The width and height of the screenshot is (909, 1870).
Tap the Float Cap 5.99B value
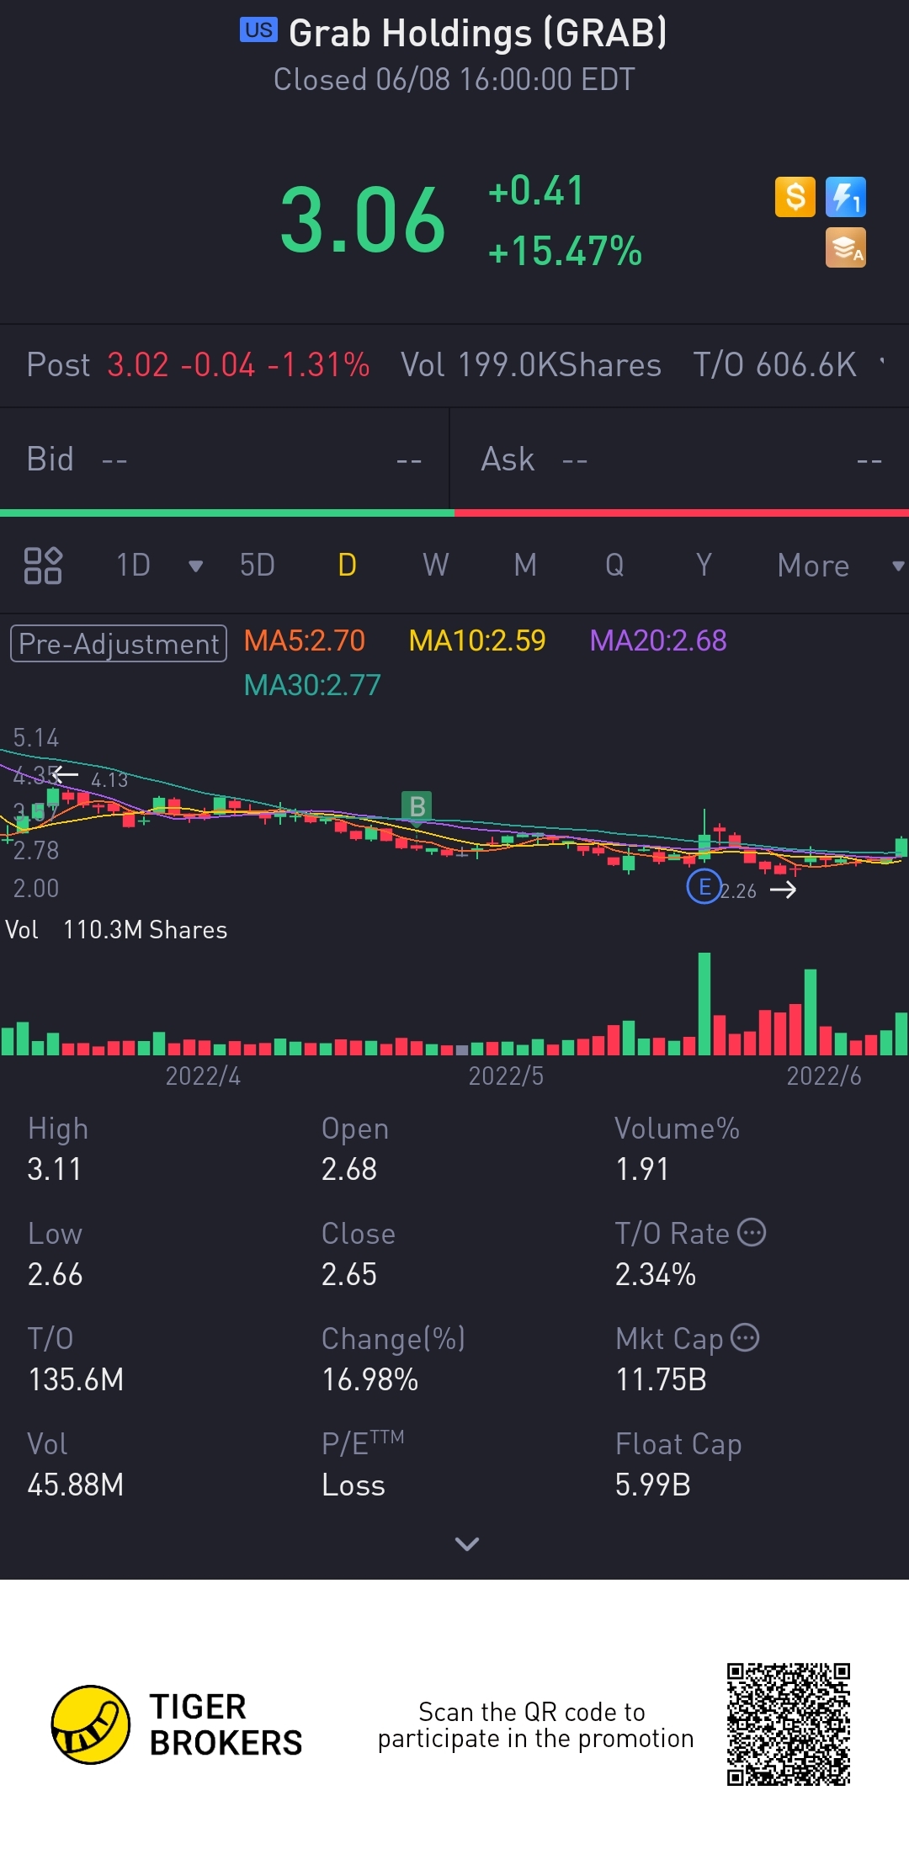tap(653, 1485)
